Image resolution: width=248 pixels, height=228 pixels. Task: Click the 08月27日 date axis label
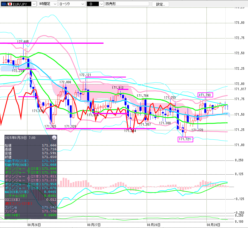tap(94, 225)
